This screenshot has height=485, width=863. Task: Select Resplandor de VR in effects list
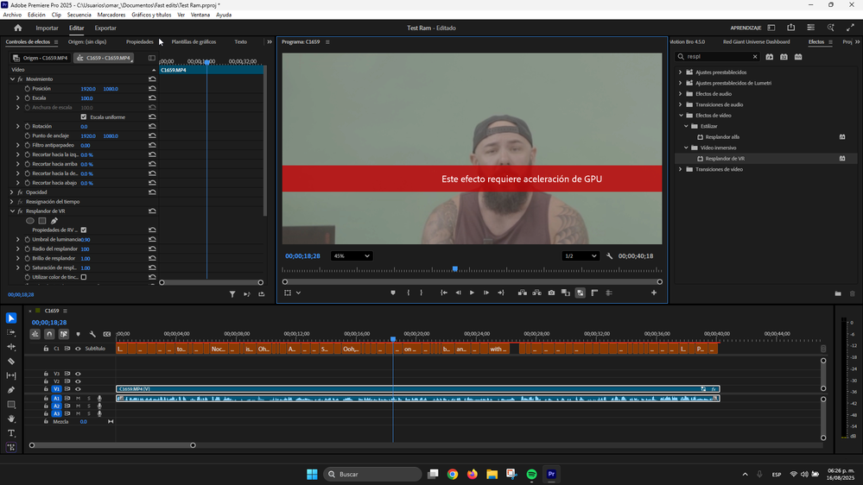[725, 159]
